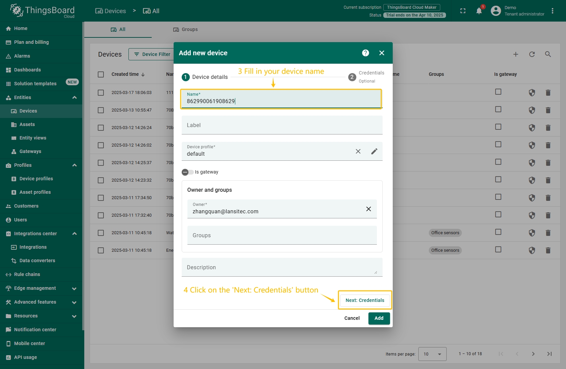This screenshot has width=566, height=369.
Task: Check the select-all devices header checkbox
Action: [x=101, y=74]
